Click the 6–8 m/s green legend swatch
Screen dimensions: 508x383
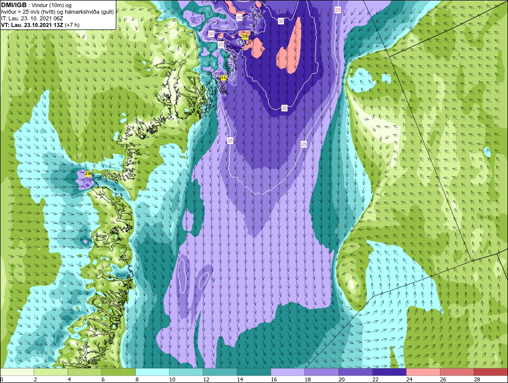coord(118,372)
